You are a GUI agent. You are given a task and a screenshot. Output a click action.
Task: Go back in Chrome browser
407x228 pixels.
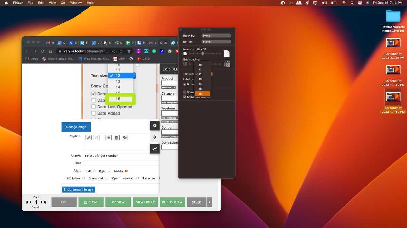27,51
